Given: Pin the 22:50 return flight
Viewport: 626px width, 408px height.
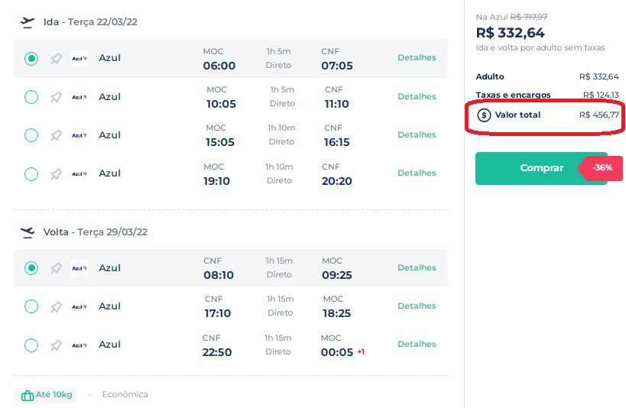Looking at the screenshot, I should click(56, 345).
